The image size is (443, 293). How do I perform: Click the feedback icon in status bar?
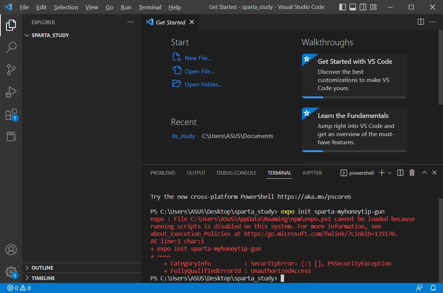(x=419, y=288)
